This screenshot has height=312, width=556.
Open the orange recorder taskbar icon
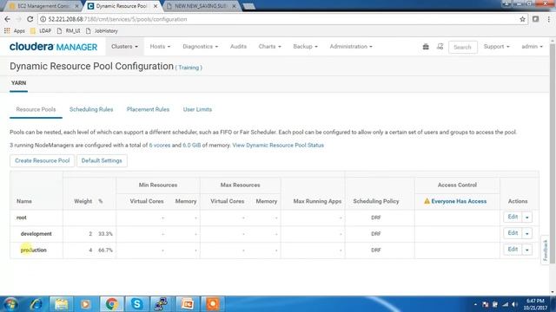212,304
